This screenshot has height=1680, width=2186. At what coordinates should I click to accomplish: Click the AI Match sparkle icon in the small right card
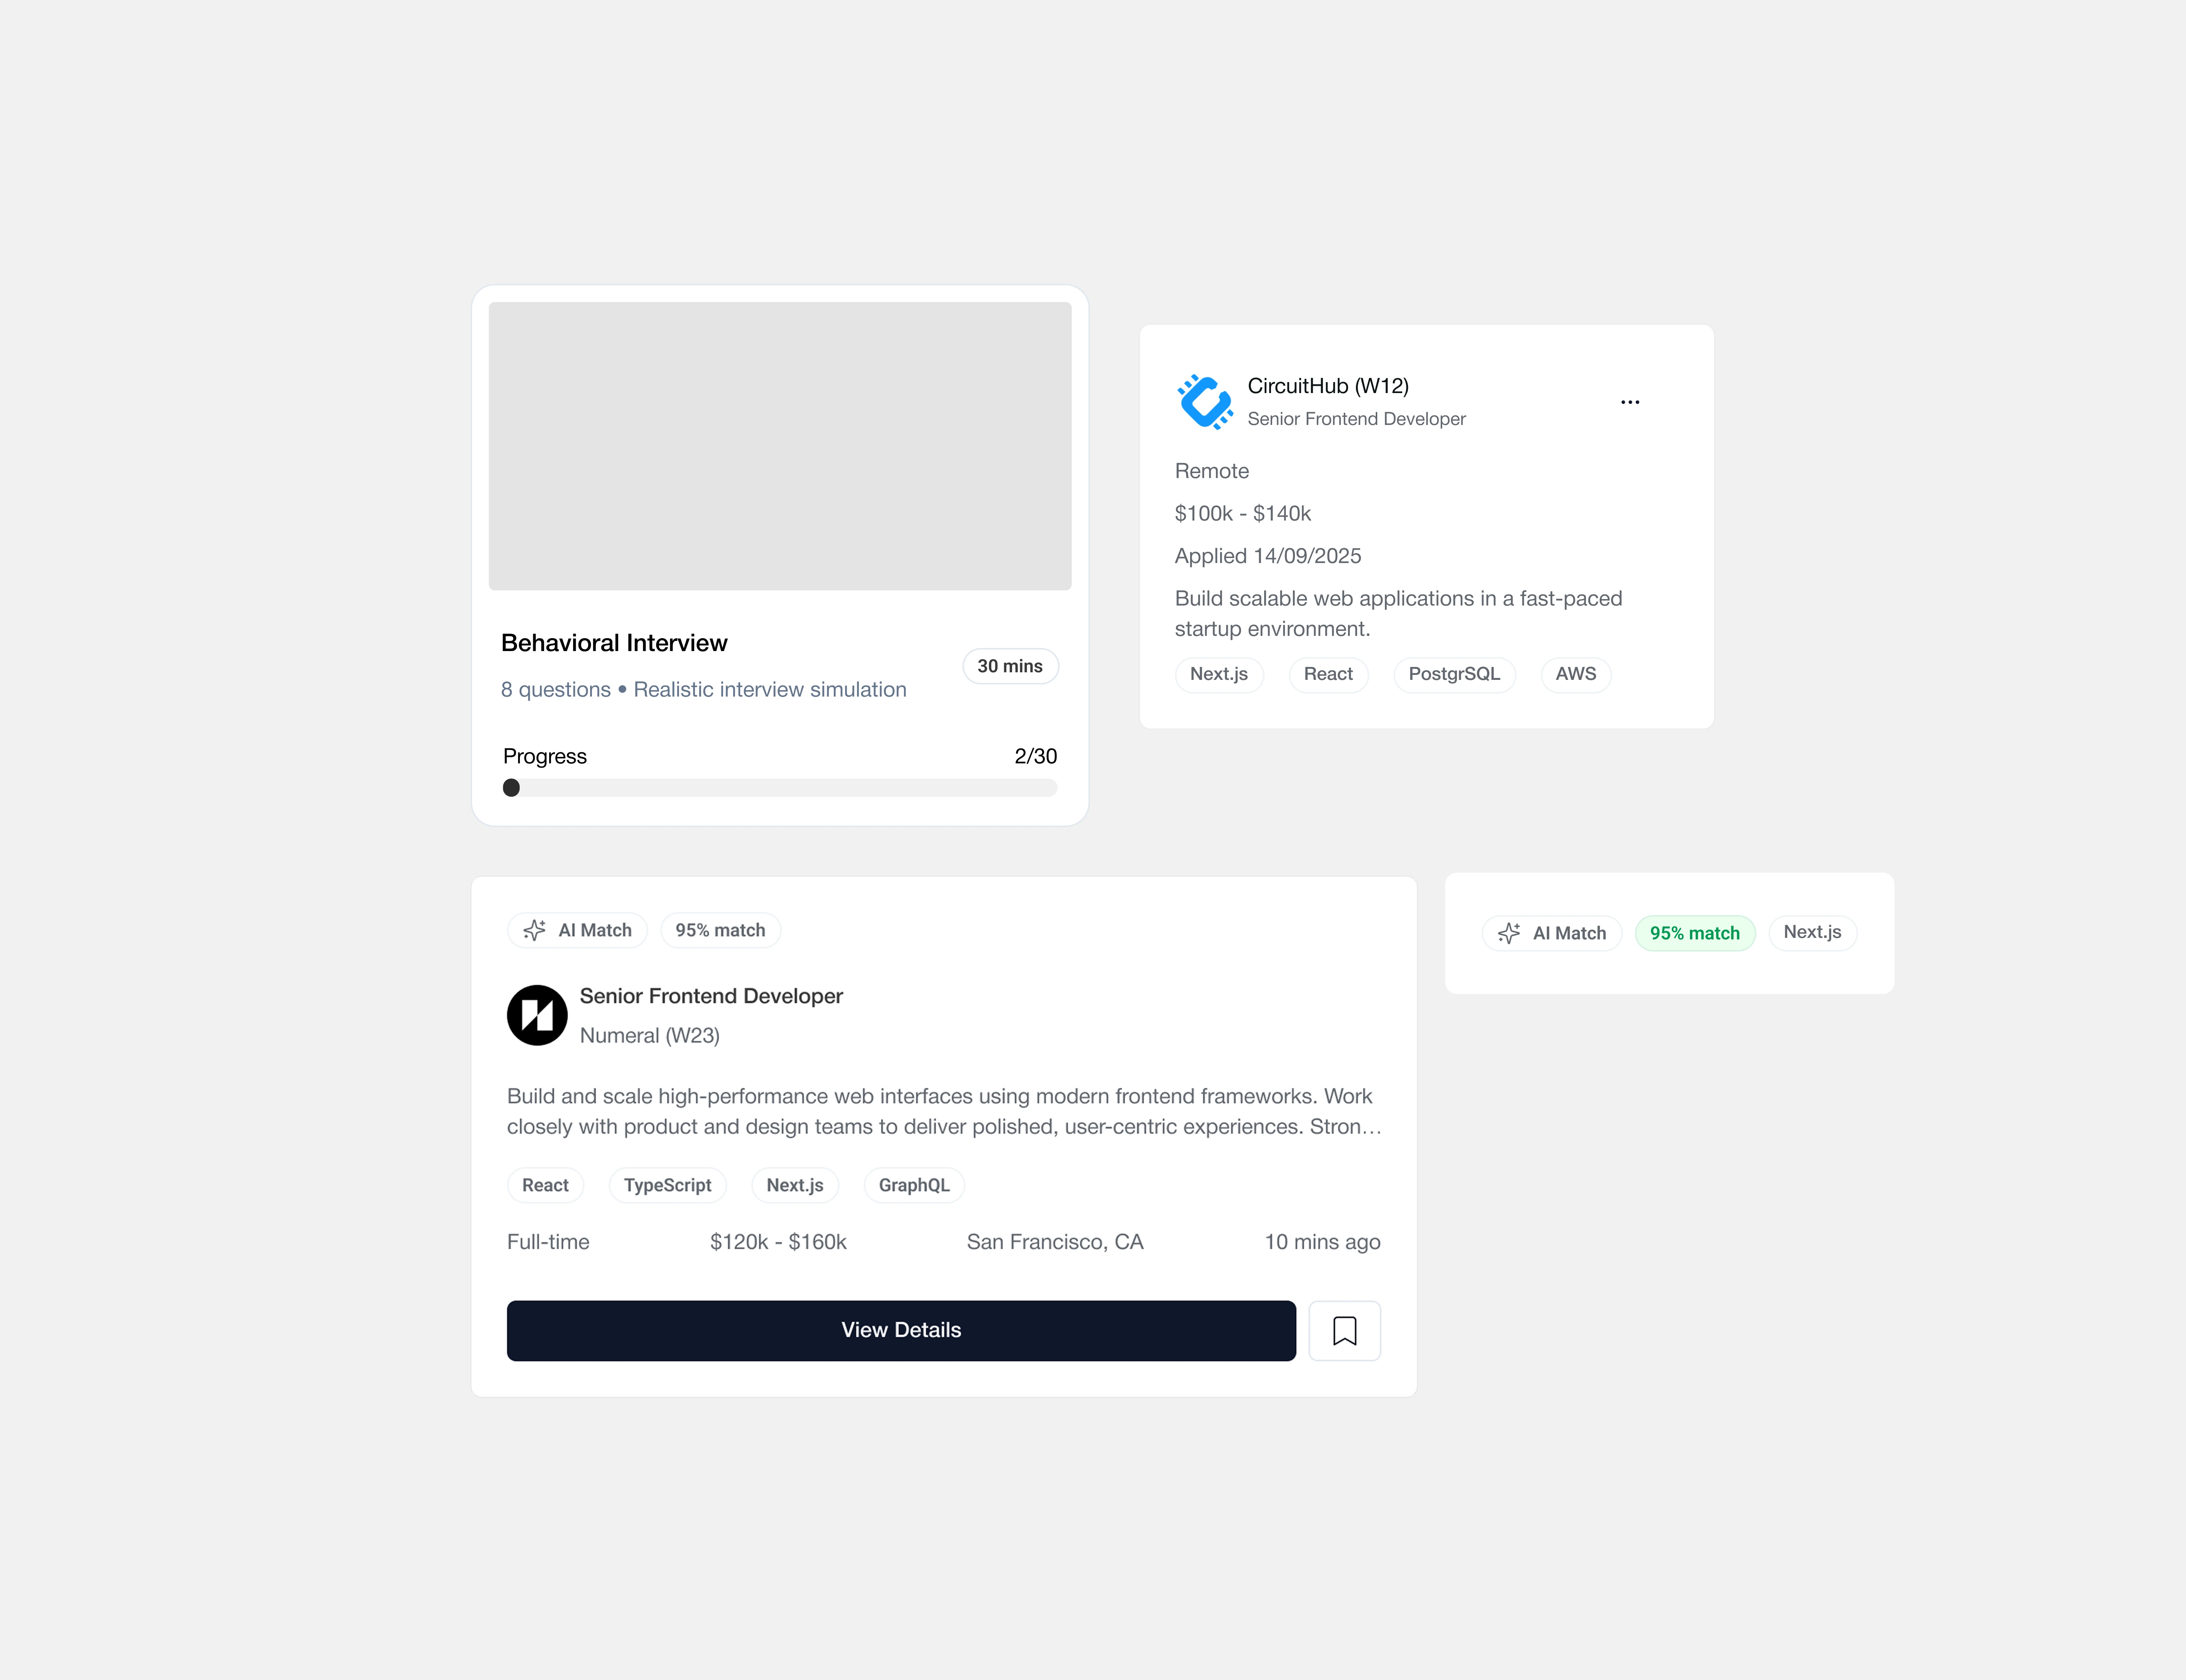(x=1509, y=933)
